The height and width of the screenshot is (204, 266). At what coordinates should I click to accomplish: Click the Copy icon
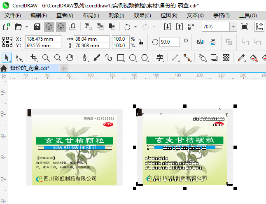(100, 27)
